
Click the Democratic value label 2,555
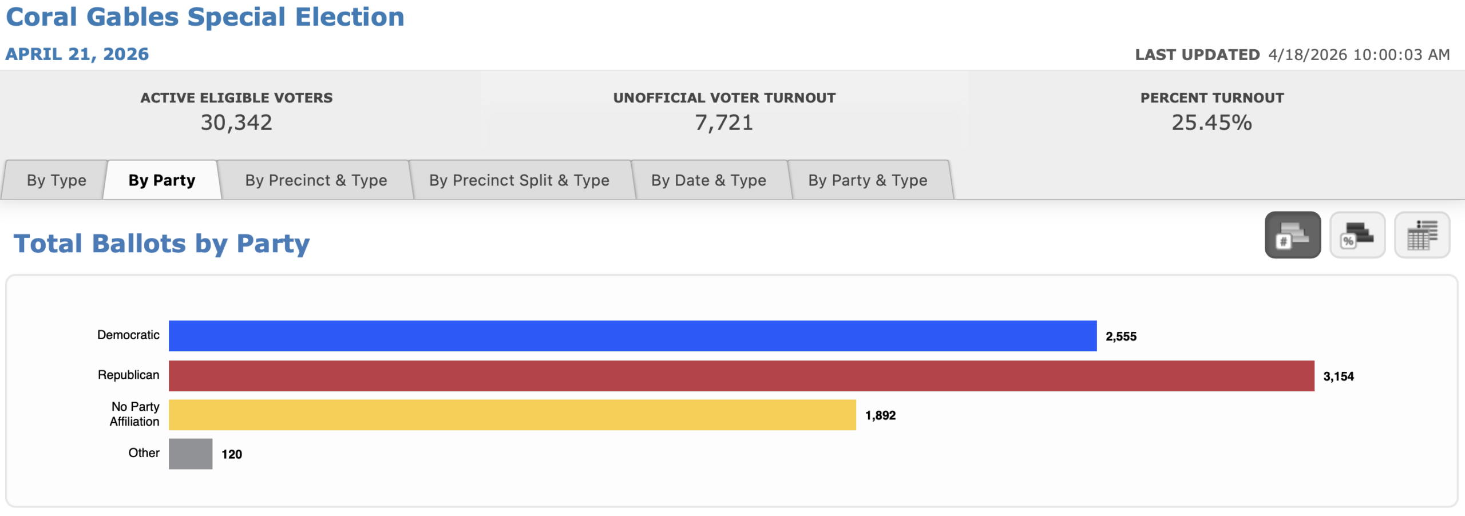click(x=1121, y=336)
